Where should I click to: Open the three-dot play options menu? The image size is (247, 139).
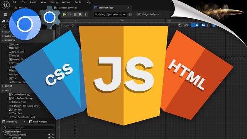click(86, 15)
